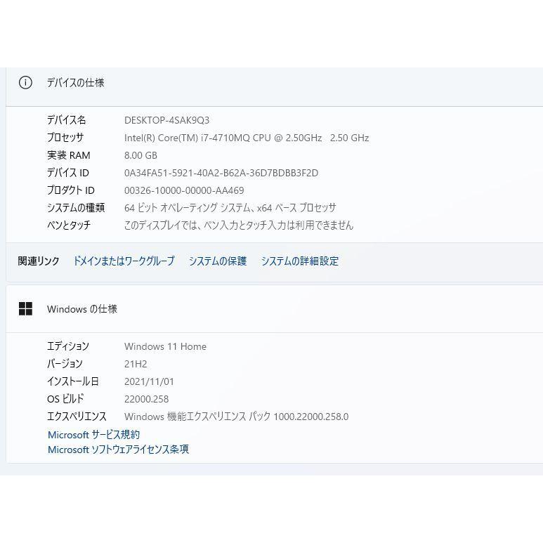Click the 実装 RAM label
The image size is (543, 543).
click(69, 155)
